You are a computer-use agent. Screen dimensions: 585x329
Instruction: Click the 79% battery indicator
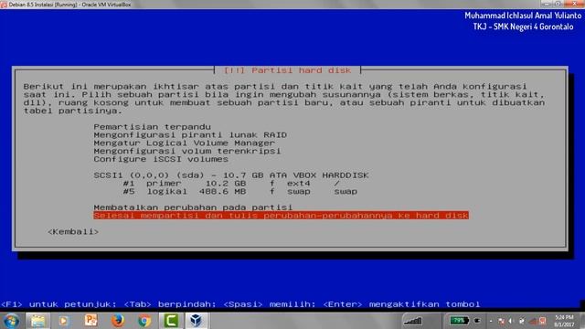pyautogui.click(x=459, y=321)
